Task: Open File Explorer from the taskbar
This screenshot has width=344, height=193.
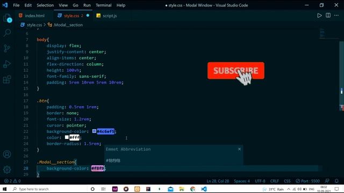Action: [182, 189]
